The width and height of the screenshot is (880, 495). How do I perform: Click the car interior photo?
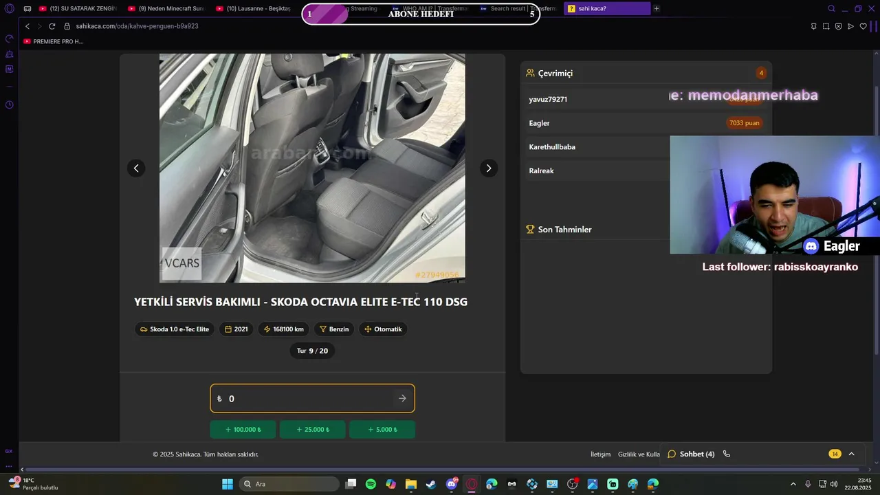click(x=312, y=168)
